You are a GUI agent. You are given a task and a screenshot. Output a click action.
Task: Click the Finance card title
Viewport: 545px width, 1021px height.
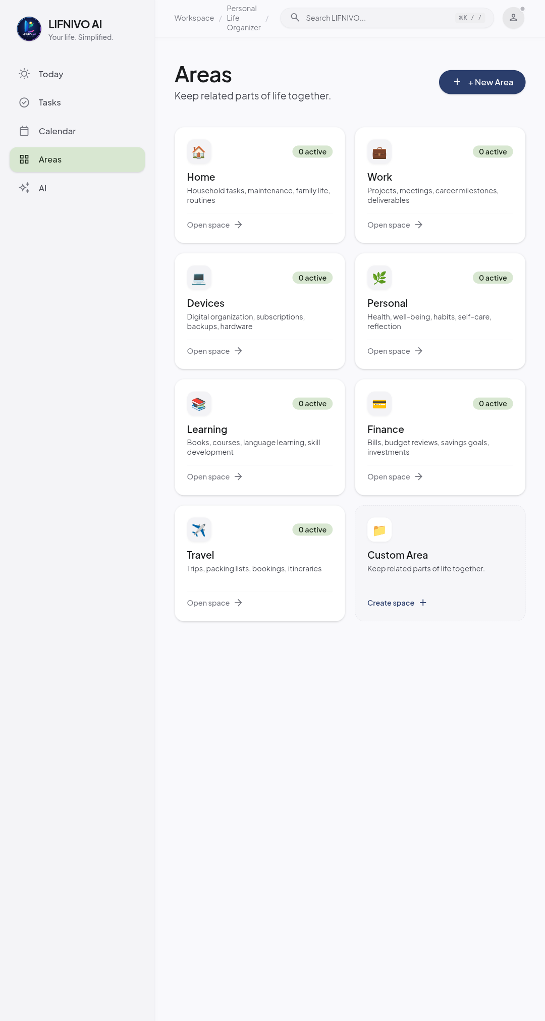tap(386, 429)
